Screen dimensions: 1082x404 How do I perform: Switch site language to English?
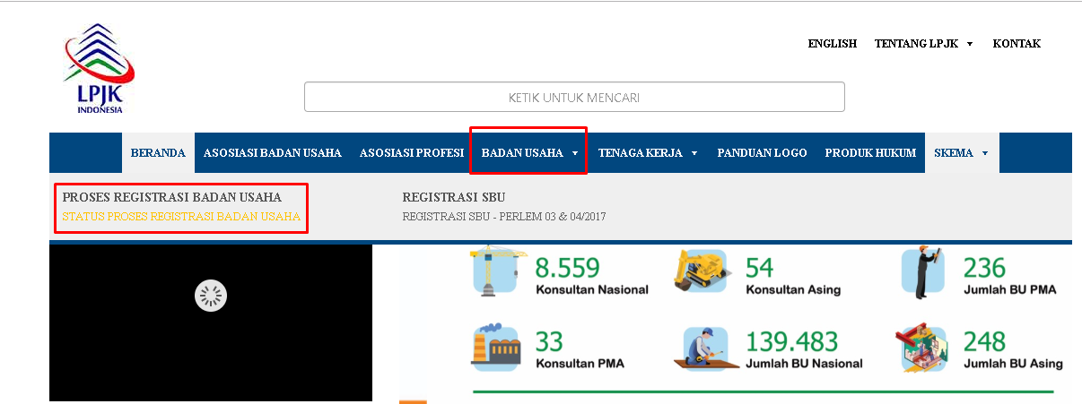(833, 44)
